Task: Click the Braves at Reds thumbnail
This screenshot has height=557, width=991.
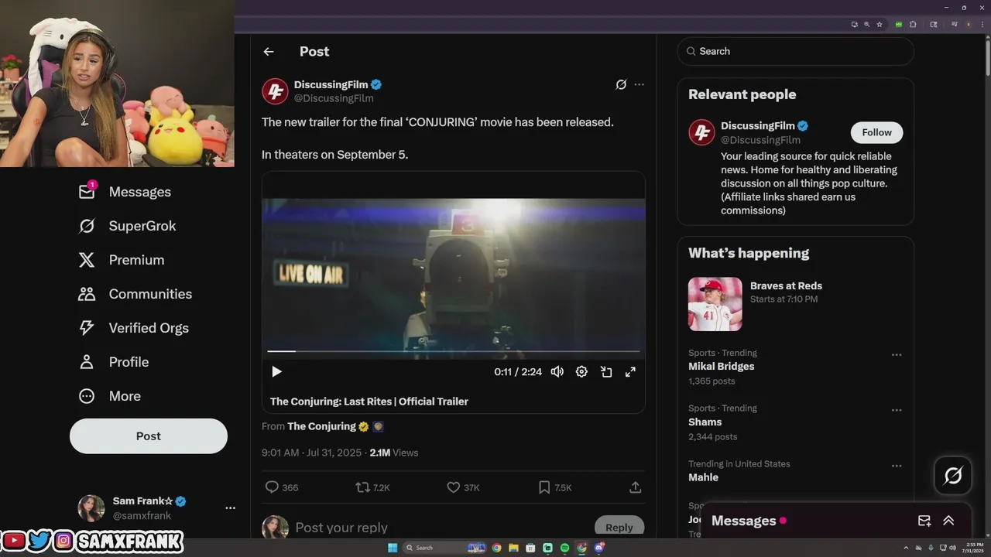Action: coord(715,304)
